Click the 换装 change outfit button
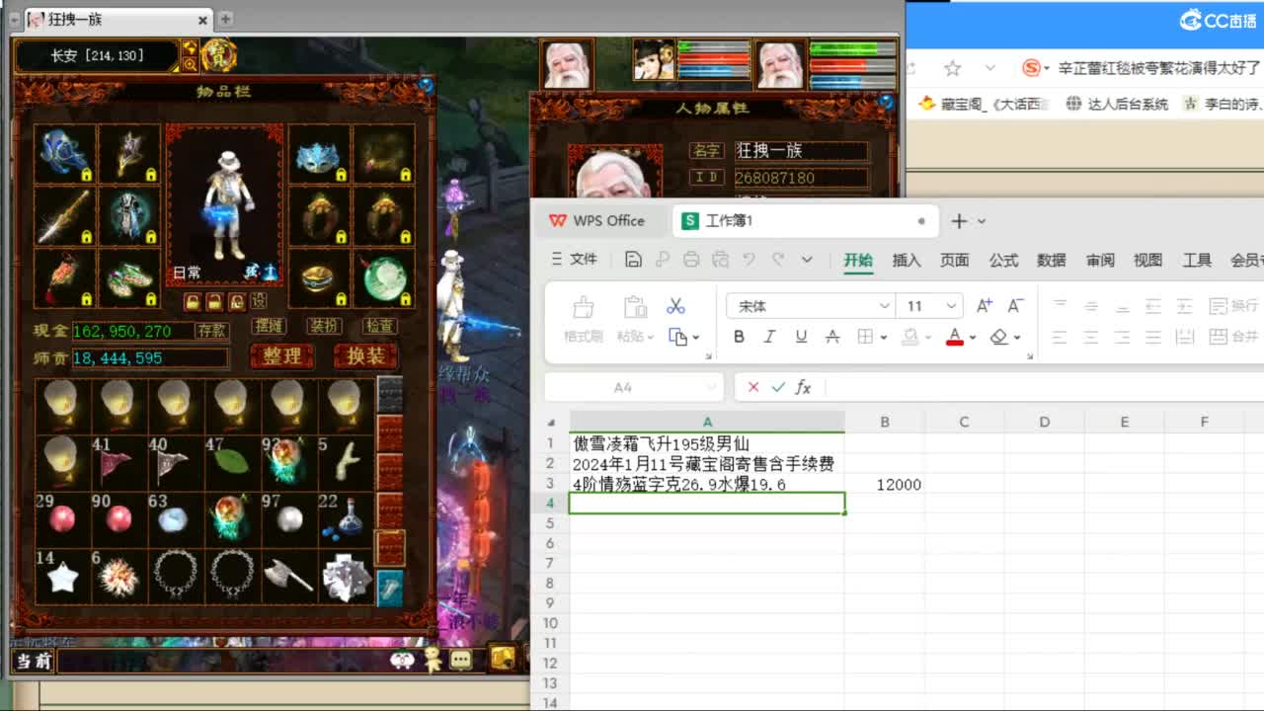 pos(365,355)
